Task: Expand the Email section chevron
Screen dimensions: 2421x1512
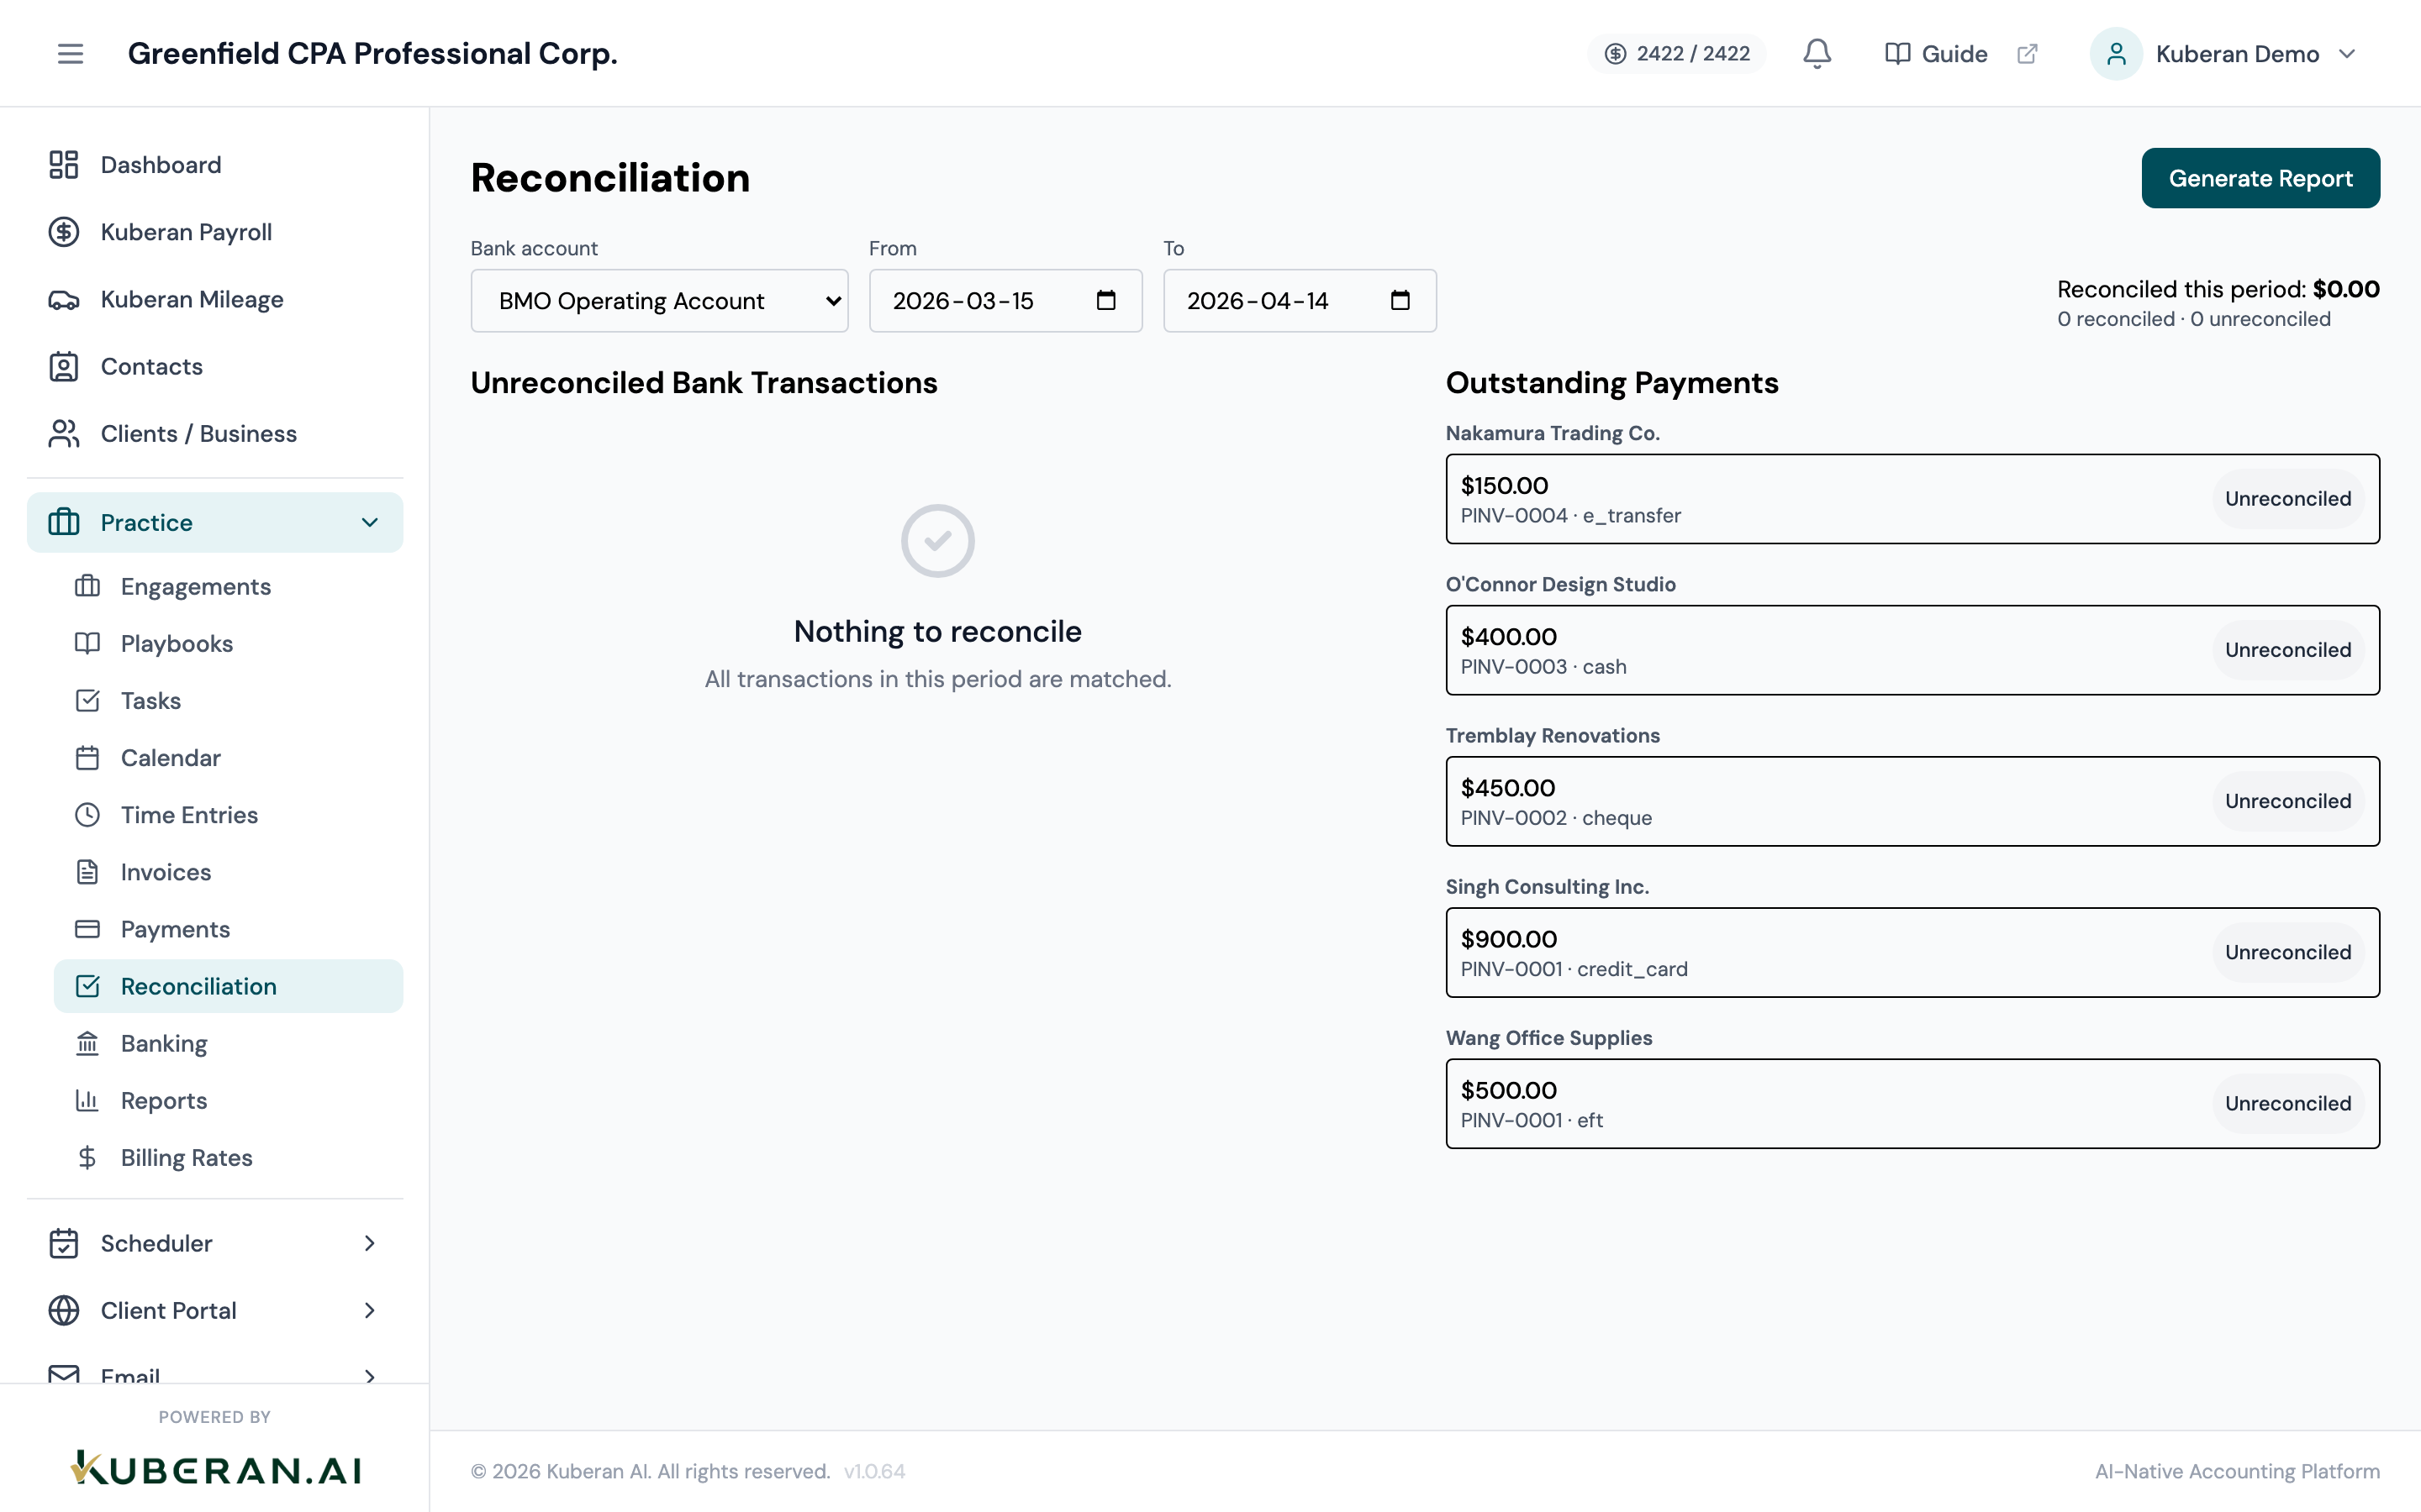Action: 369,1376
